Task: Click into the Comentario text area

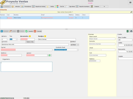Action: (27, 67)
